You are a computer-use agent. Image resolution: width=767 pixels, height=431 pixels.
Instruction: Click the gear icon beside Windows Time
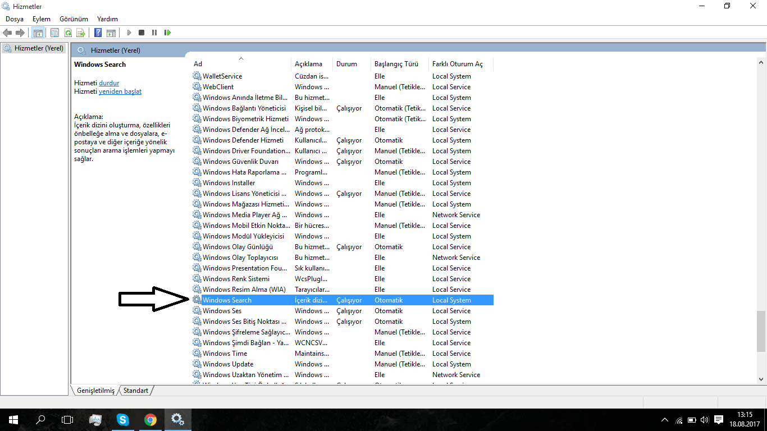[x=197, y=354]
